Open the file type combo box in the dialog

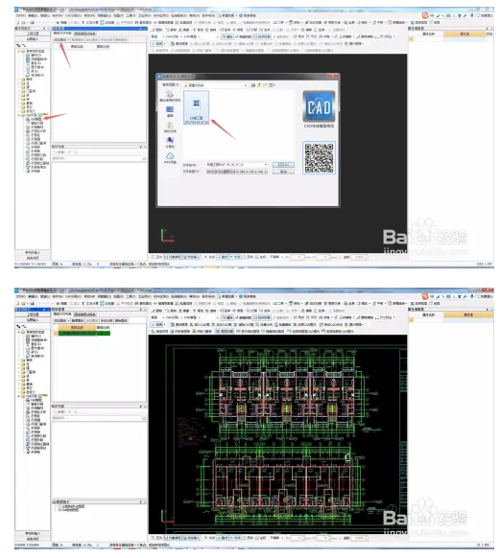(237, 172)
